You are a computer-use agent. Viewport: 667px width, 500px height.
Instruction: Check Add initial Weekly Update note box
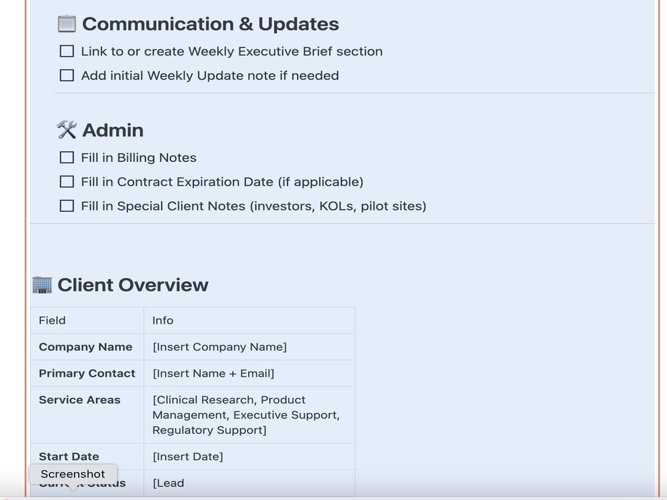point(67,76)
